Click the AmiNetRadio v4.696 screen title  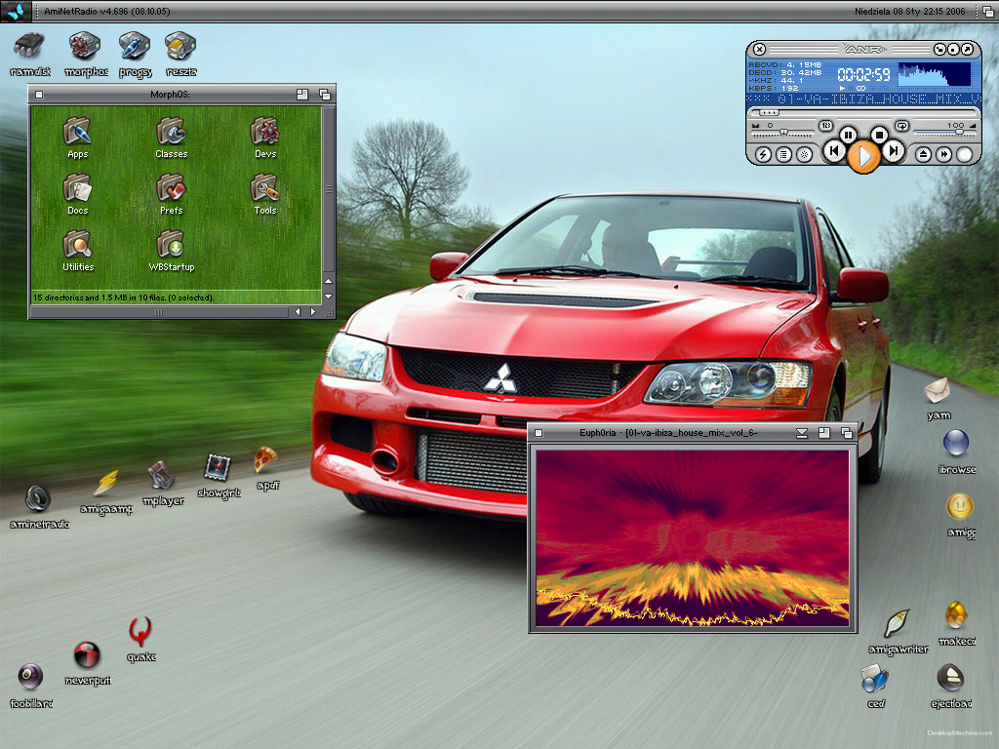[x=107, y=12]
